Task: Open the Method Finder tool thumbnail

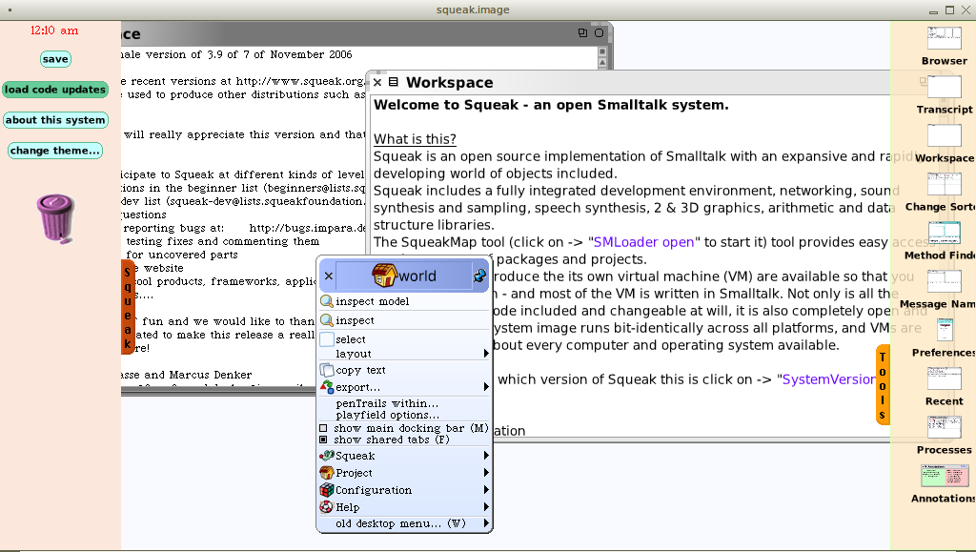Action: pos(944,233)
